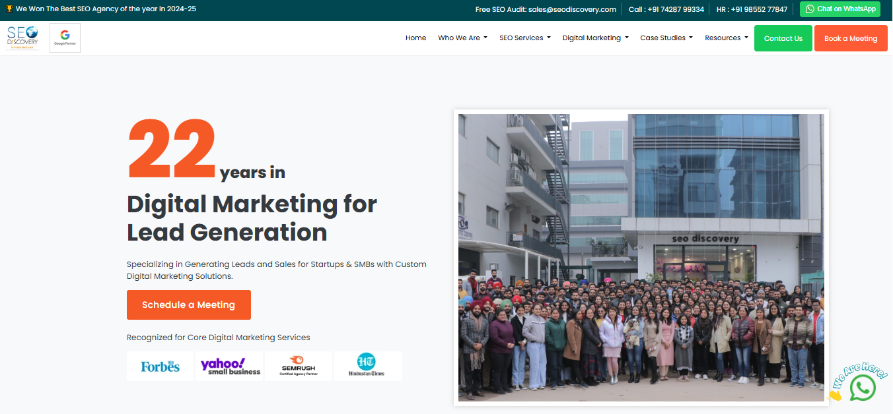Viewport: 893px width, 414px height.
Task: Click the large 22 years number
Action: click(172, 149)
